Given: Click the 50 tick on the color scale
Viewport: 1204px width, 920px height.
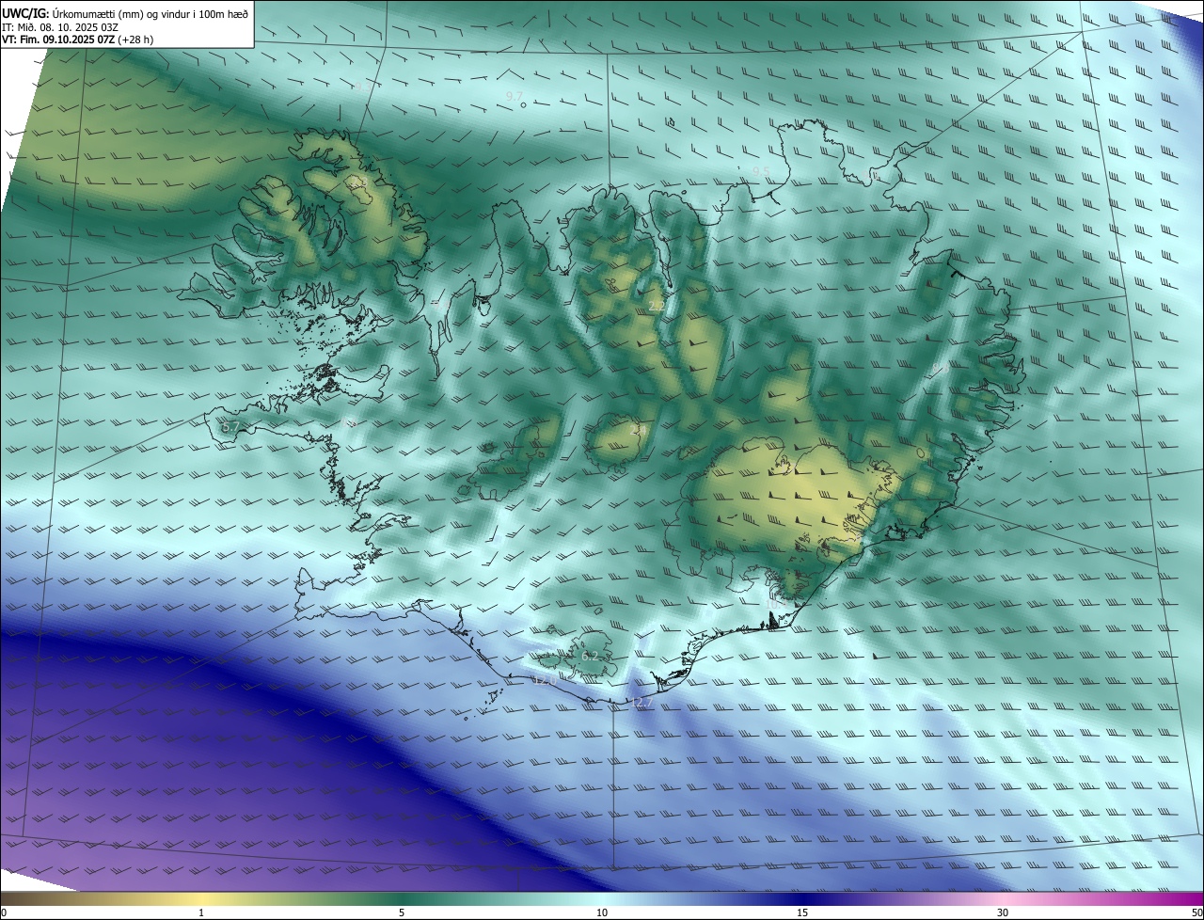Looking at the screenshot, I should click(x=1196, y=912).
